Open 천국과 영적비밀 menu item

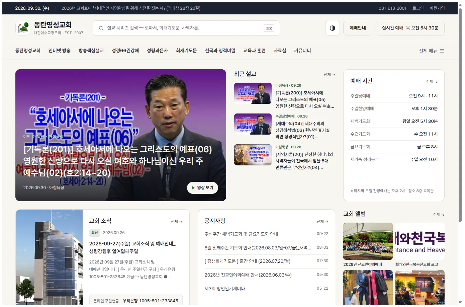coord(220,51)
